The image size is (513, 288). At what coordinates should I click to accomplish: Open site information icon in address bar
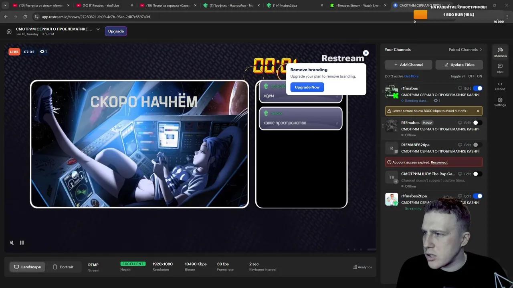[x=36, y=17]
